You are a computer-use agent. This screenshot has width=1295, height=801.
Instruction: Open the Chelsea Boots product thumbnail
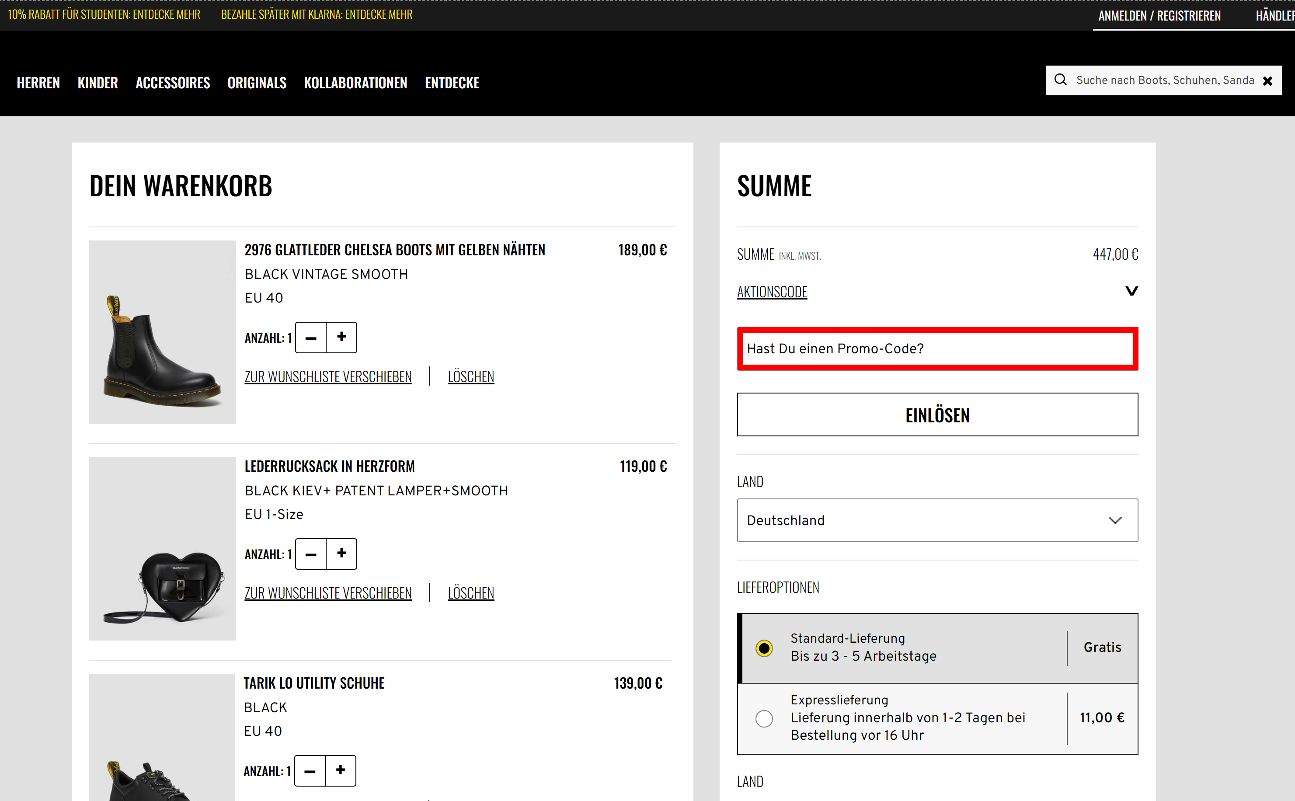click(x=162, y=332)
